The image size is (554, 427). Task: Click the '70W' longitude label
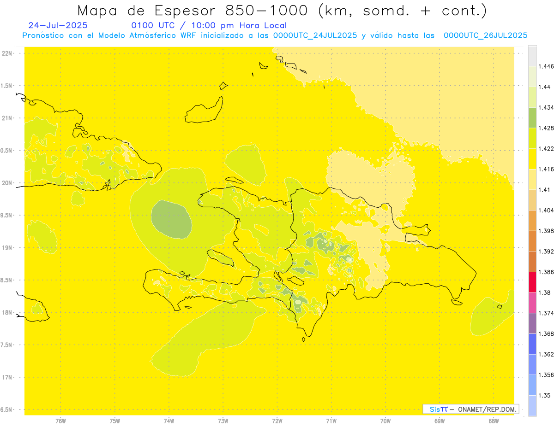tap(385, 421)
